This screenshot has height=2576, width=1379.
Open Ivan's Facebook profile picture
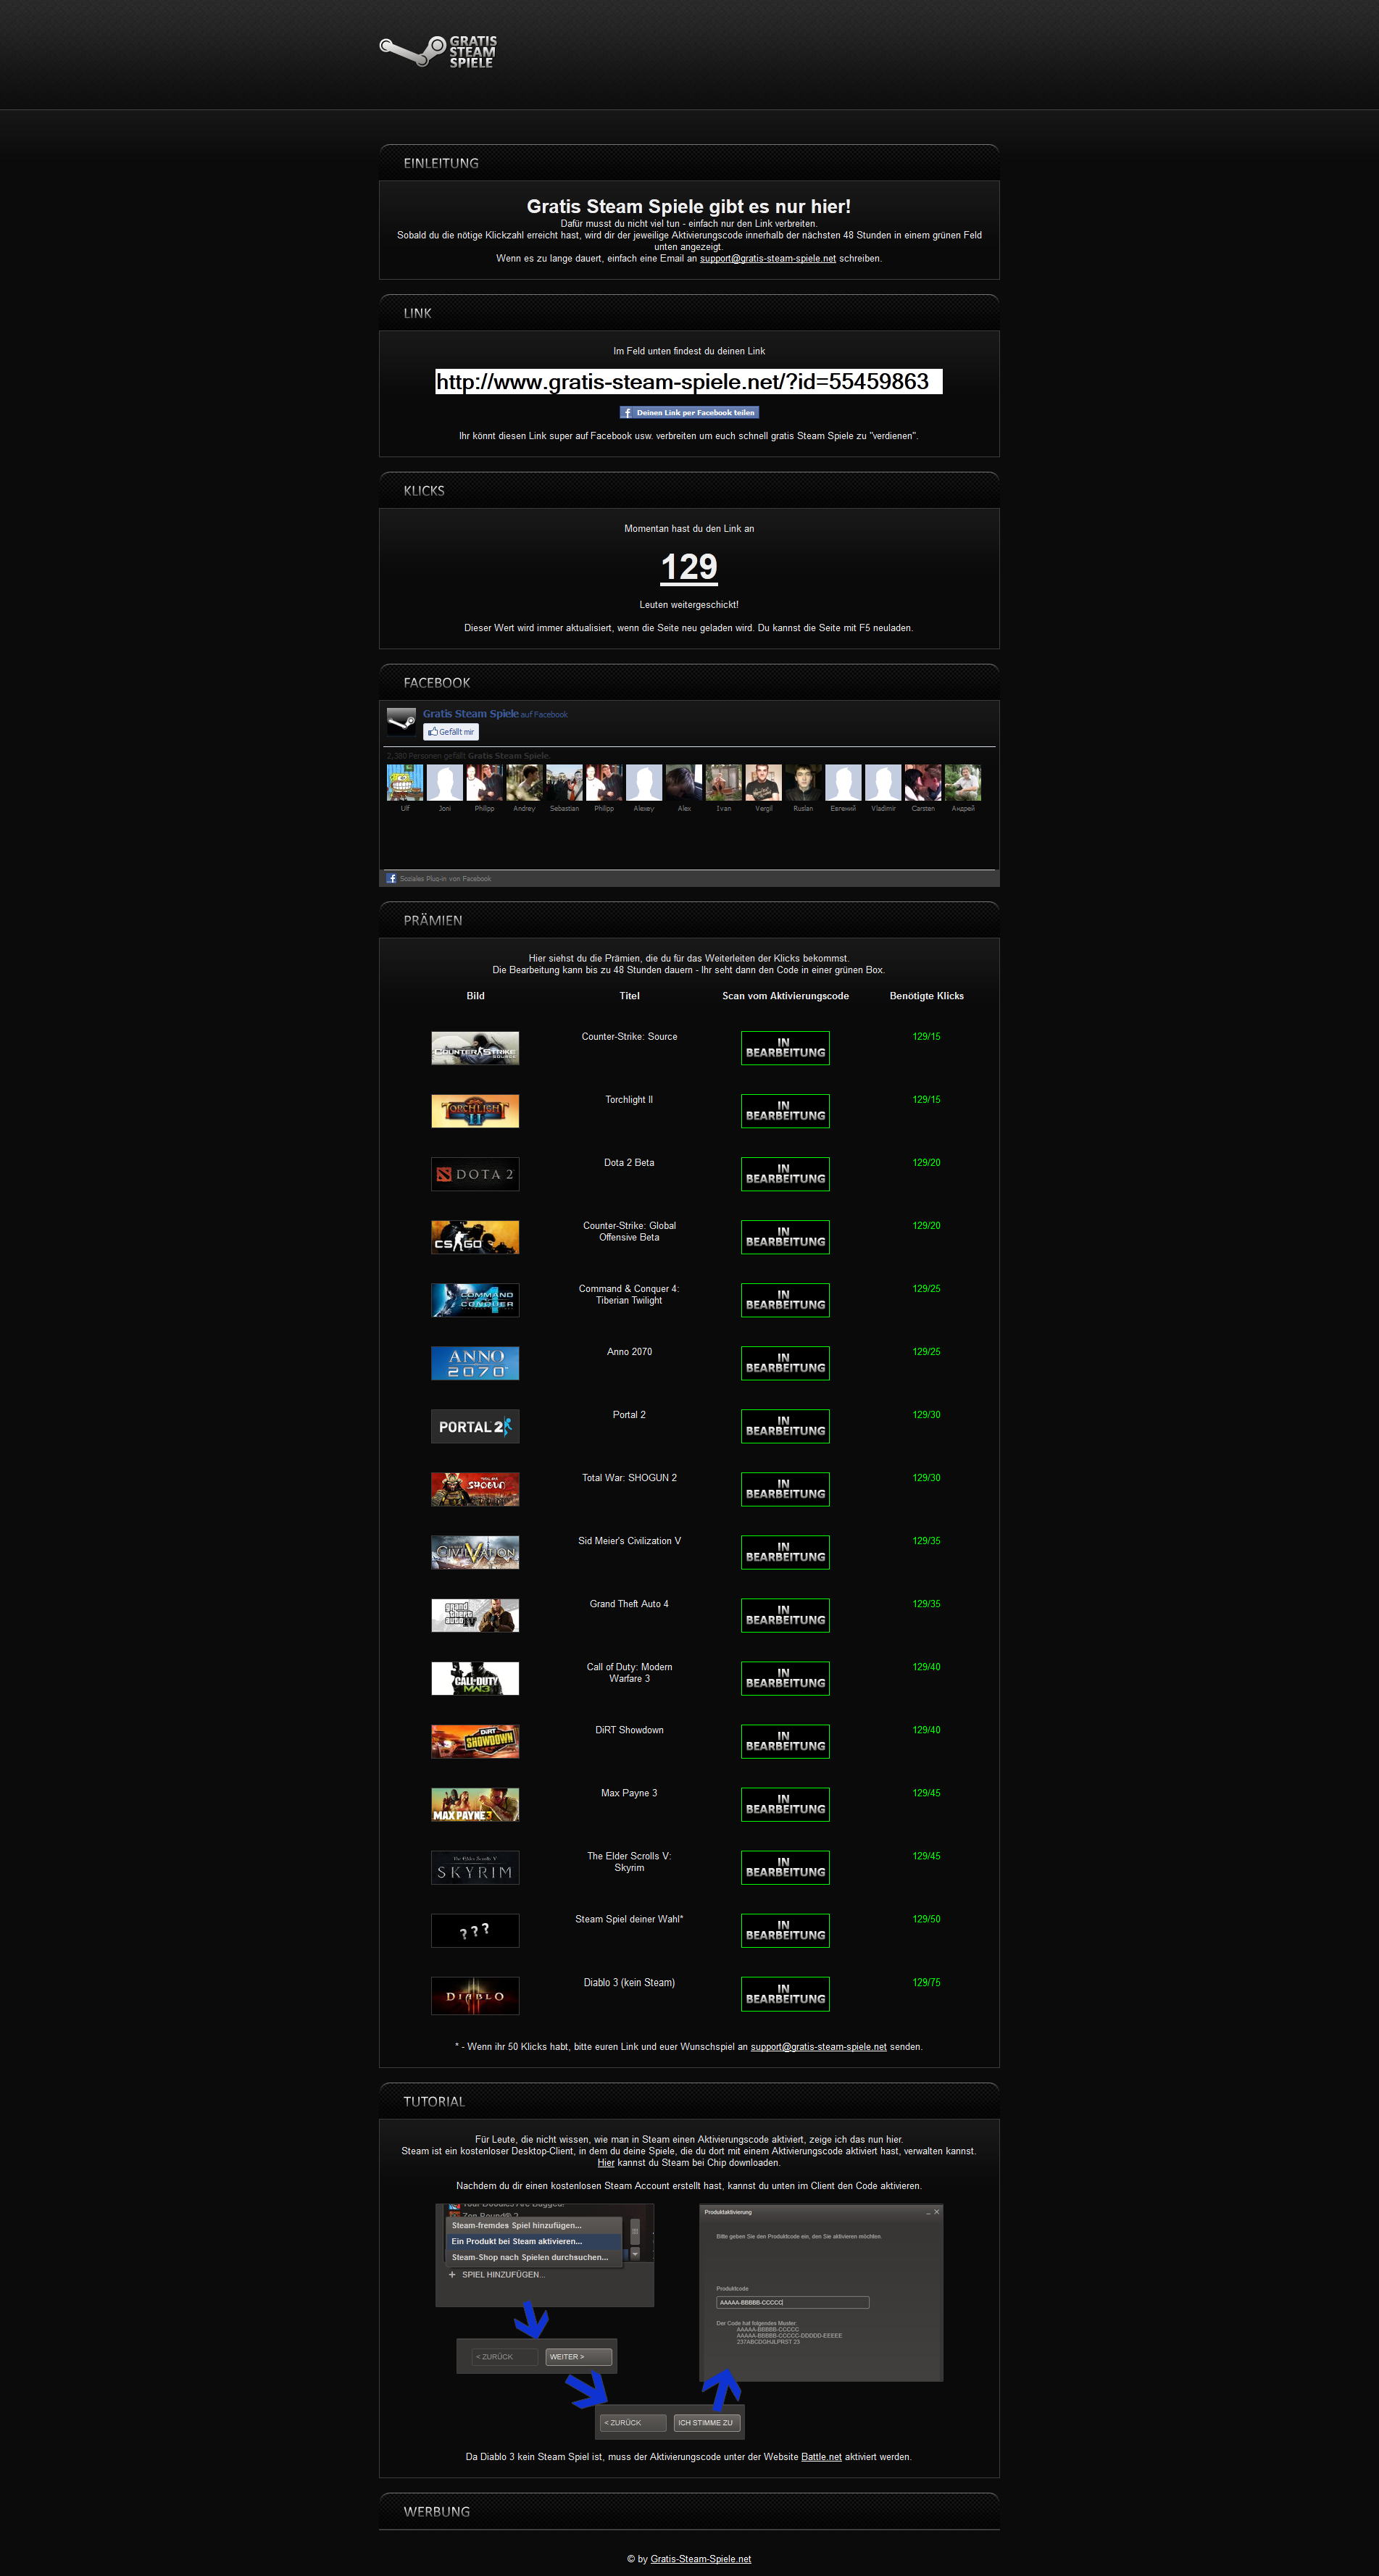click(x=724, y=783)
